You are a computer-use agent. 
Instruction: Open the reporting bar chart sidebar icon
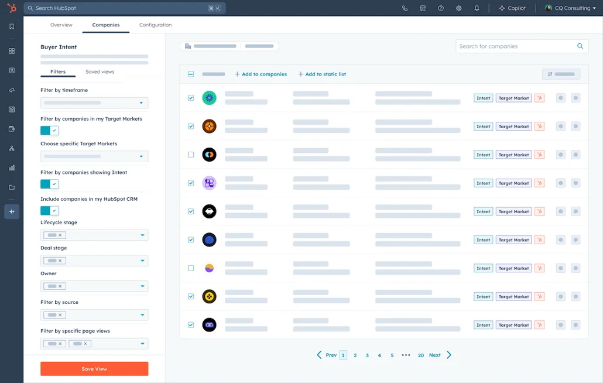(x=12, y=167)
